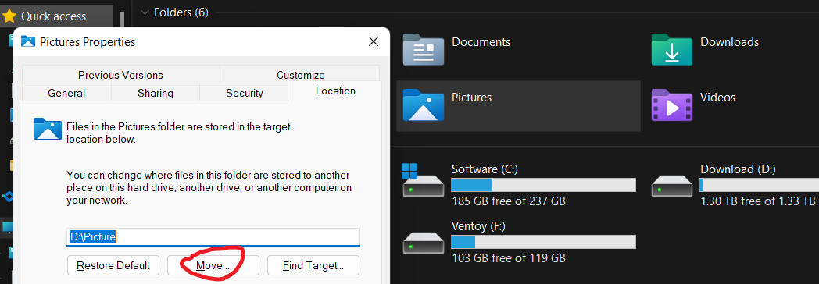
Task: Open the Documents folder icon
Action: pos(424,49)
